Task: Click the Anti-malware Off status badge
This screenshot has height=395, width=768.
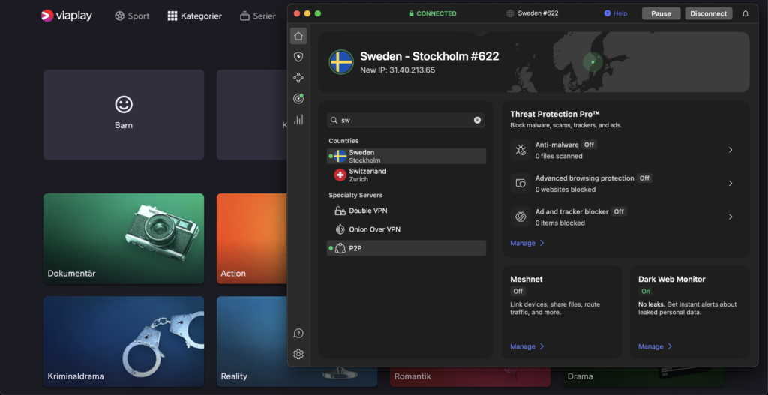Action: tap(589, 145)
